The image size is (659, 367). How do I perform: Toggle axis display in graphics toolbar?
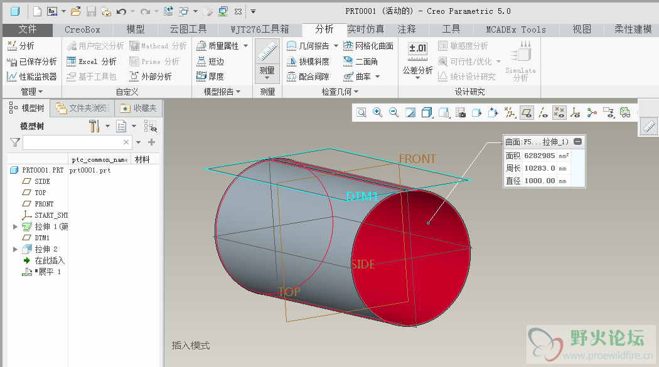point(543,112)
